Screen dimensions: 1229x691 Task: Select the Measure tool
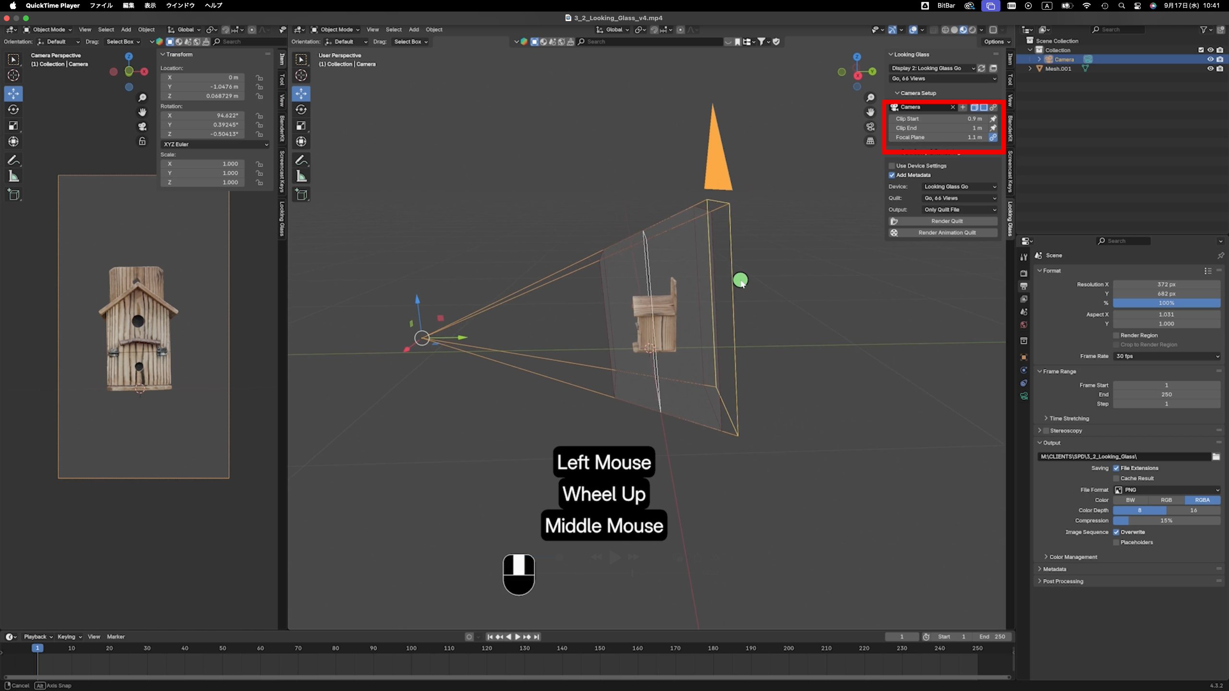click(x=13, y=176)
